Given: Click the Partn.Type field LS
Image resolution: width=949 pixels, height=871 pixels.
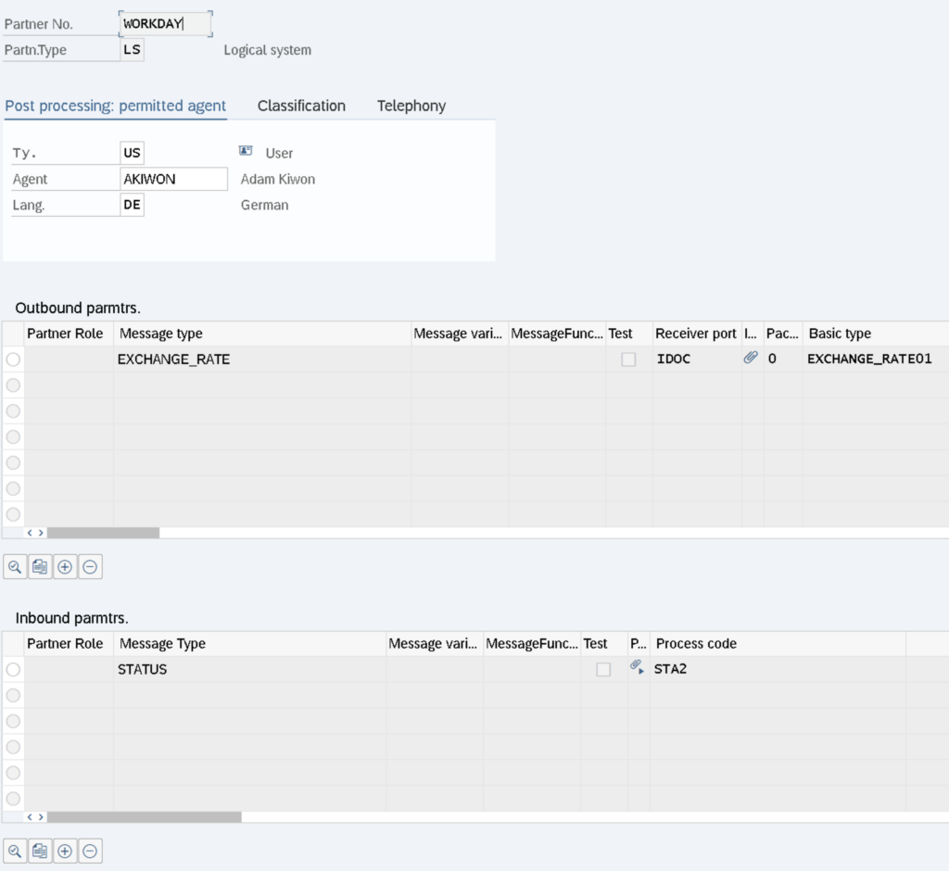Looking at the screenshot, I should pyautogui.click(x=132, y=50).
